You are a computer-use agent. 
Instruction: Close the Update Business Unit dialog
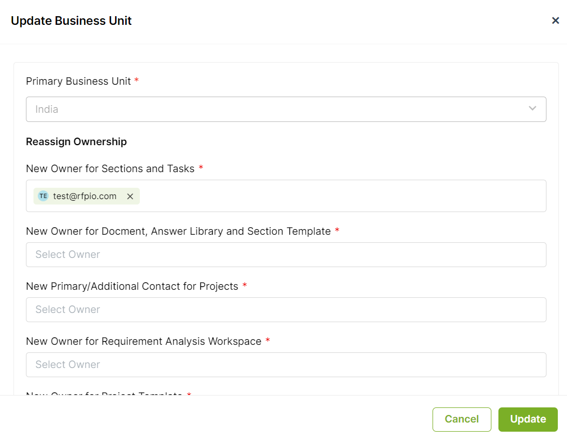[x=556, y=21]
